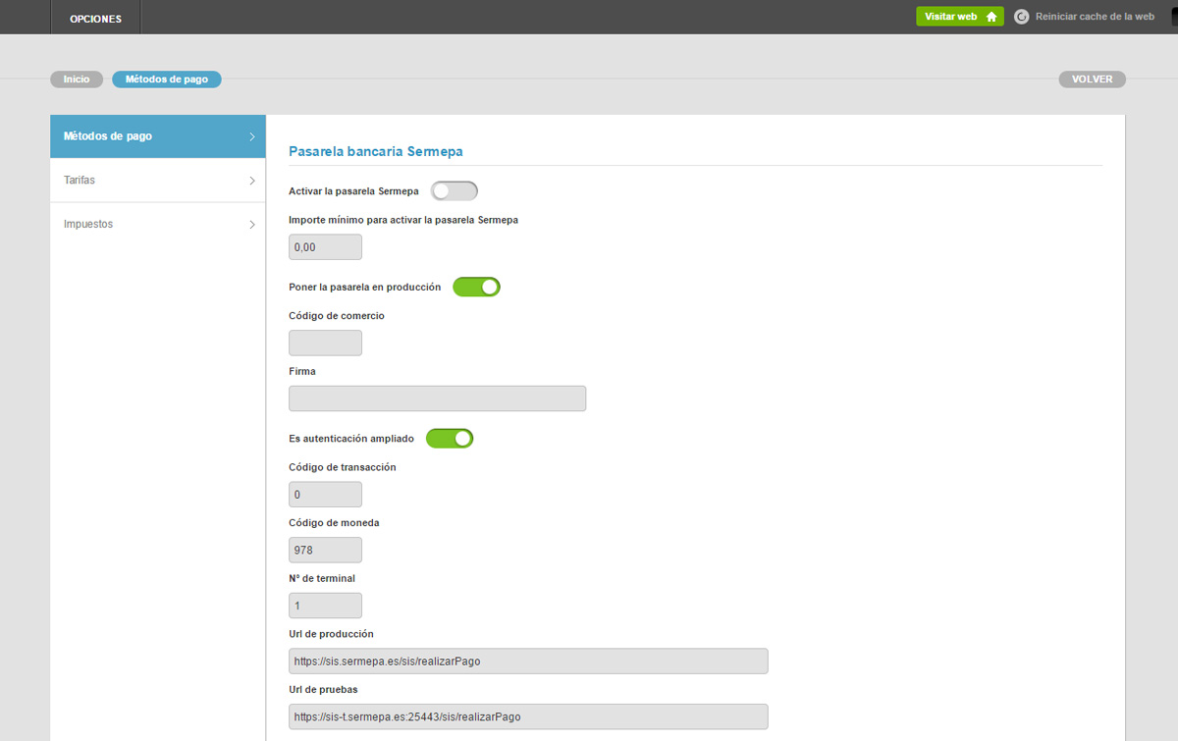Open the Tarifas sidebar section
This screenshot has height=741, width=1178.
point(158,181)
